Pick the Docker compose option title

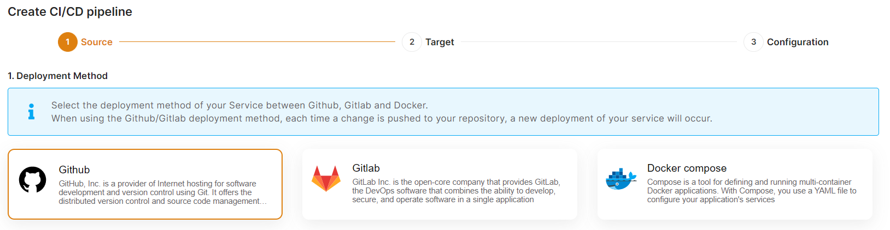point(687,168)
